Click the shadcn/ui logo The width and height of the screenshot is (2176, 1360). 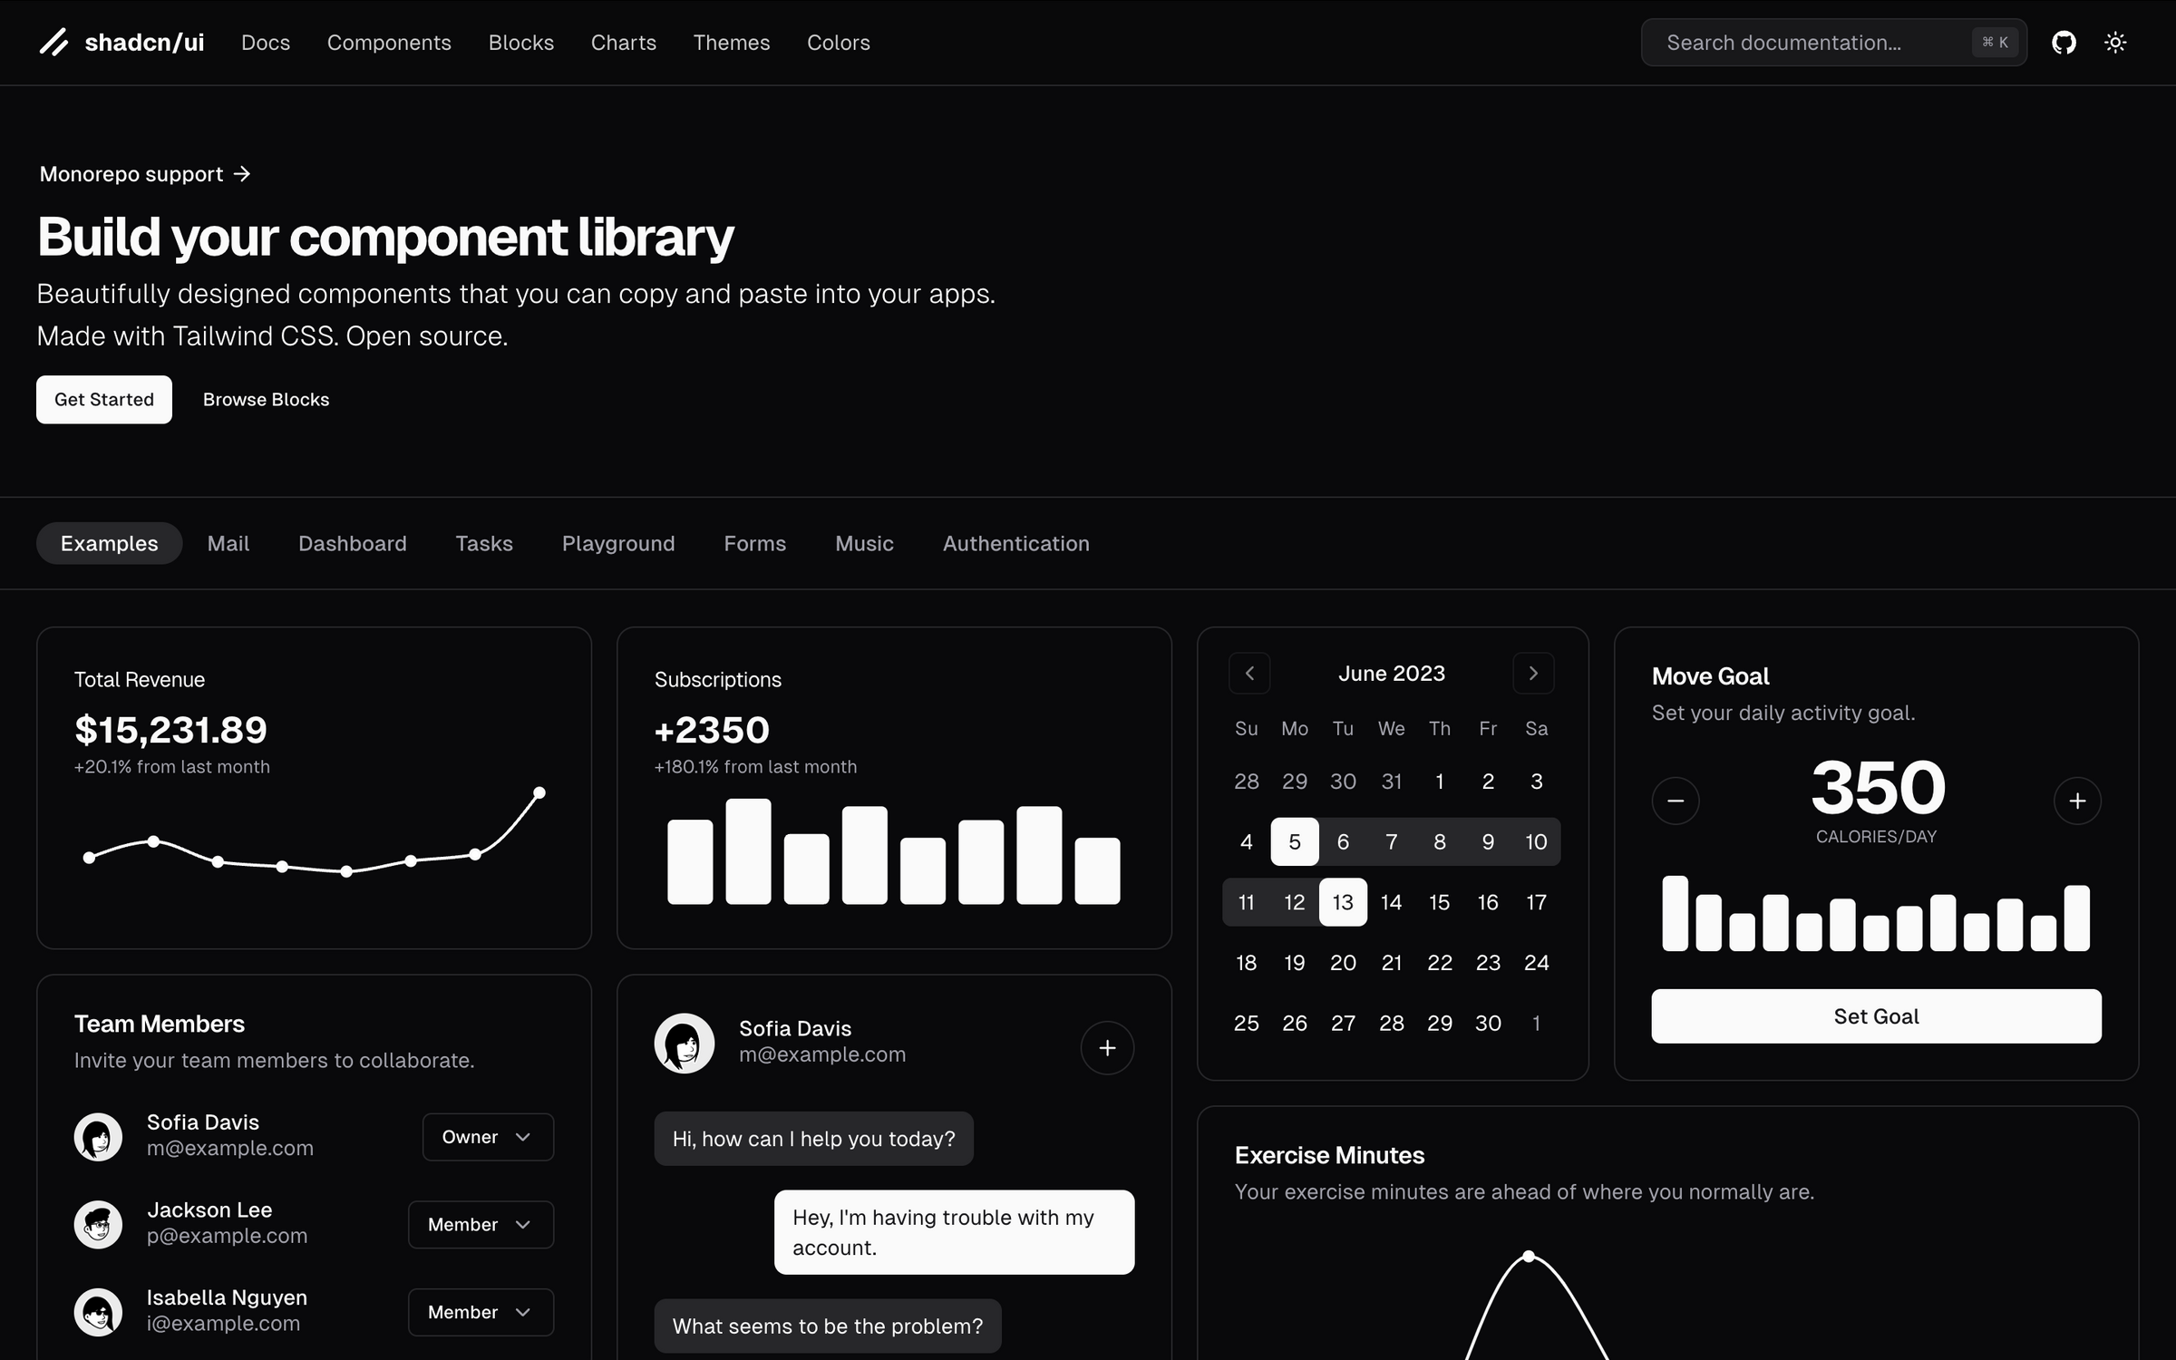point(121,42)
